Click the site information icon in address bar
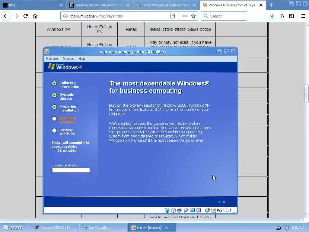 click(x=65, y=16)
